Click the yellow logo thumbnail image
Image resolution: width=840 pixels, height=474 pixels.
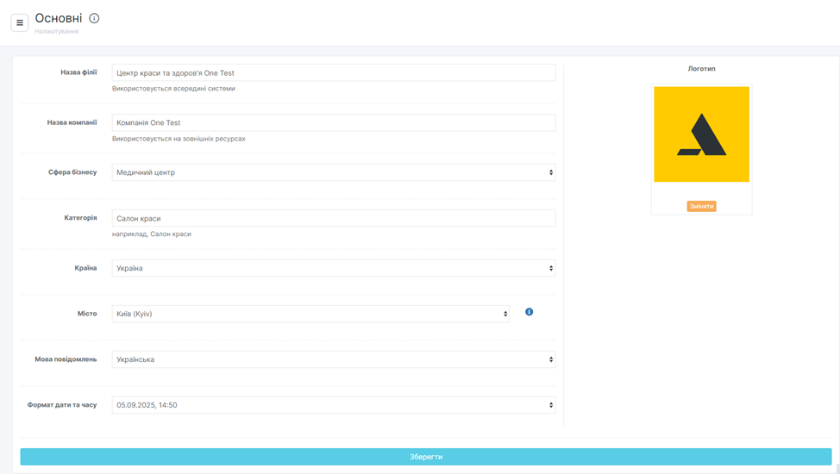[x=701, y=134]
